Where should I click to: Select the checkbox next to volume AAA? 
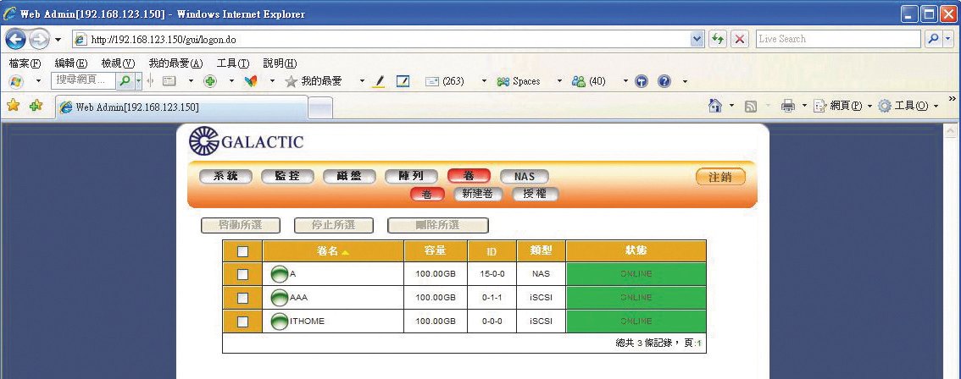(242, 298)
